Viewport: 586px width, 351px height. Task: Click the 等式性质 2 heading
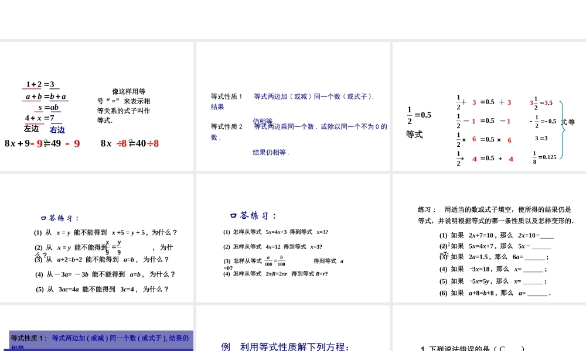tap(226, 126)
